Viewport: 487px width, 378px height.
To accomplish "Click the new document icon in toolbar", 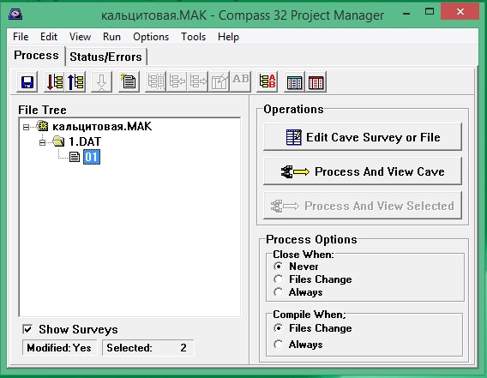I will pos(129,82).
